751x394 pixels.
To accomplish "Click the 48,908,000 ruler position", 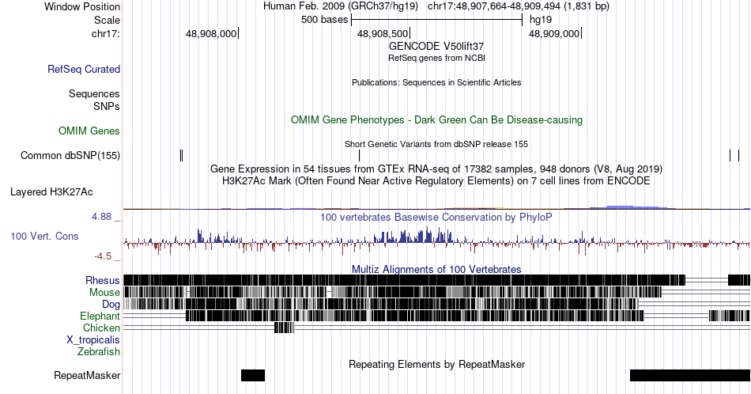I will 211,33.
